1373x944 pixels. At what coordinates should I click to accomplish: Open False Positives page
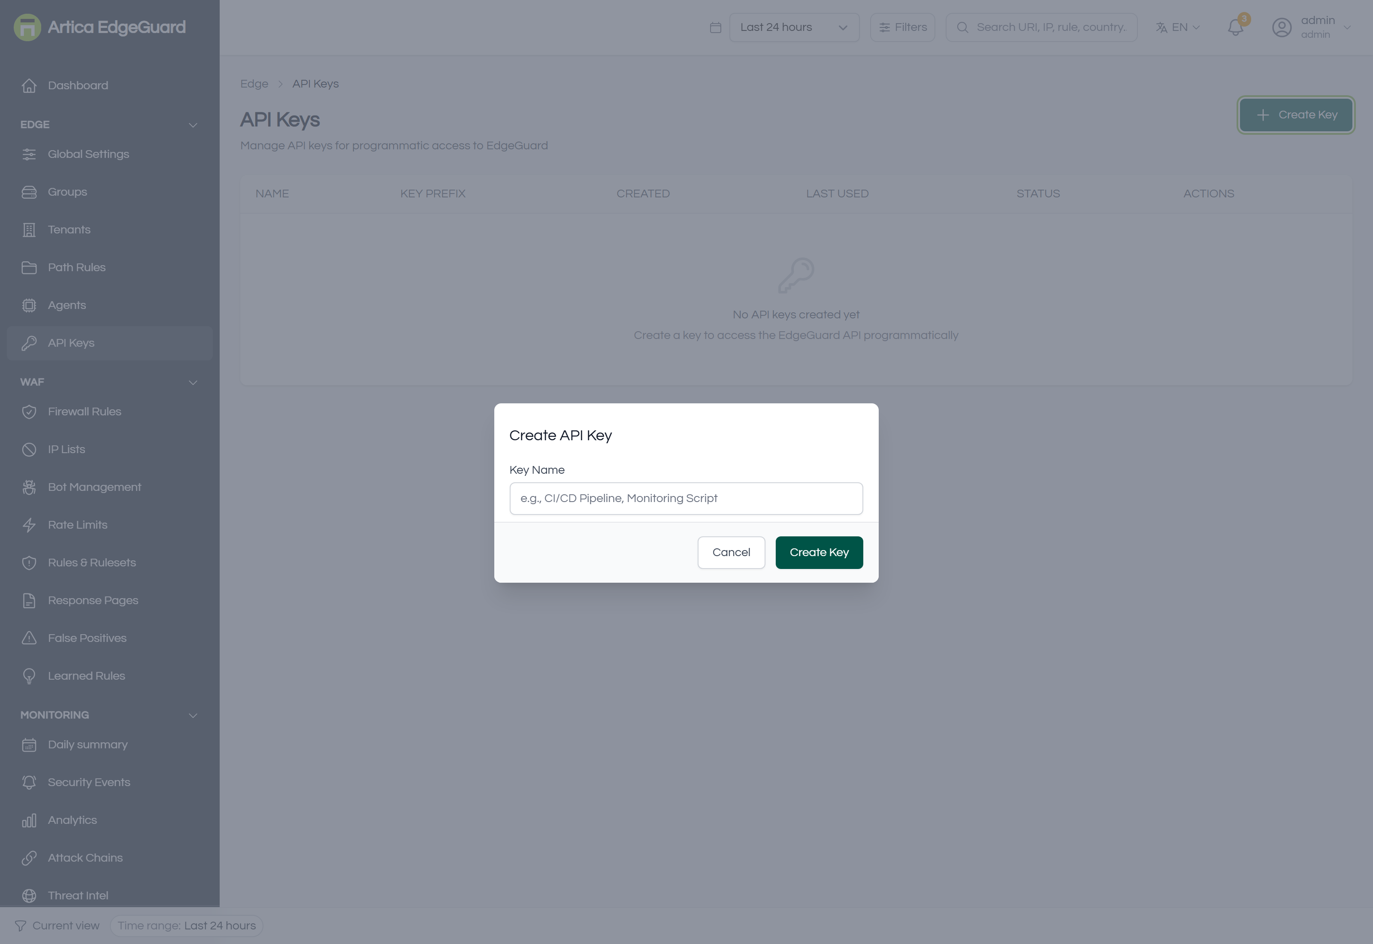point(109,638)
